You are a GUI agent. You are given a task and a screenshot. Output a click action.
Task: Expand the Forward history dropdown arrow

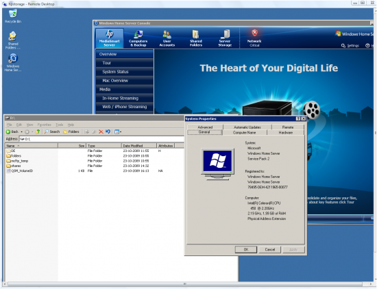[x=32, y=131]
